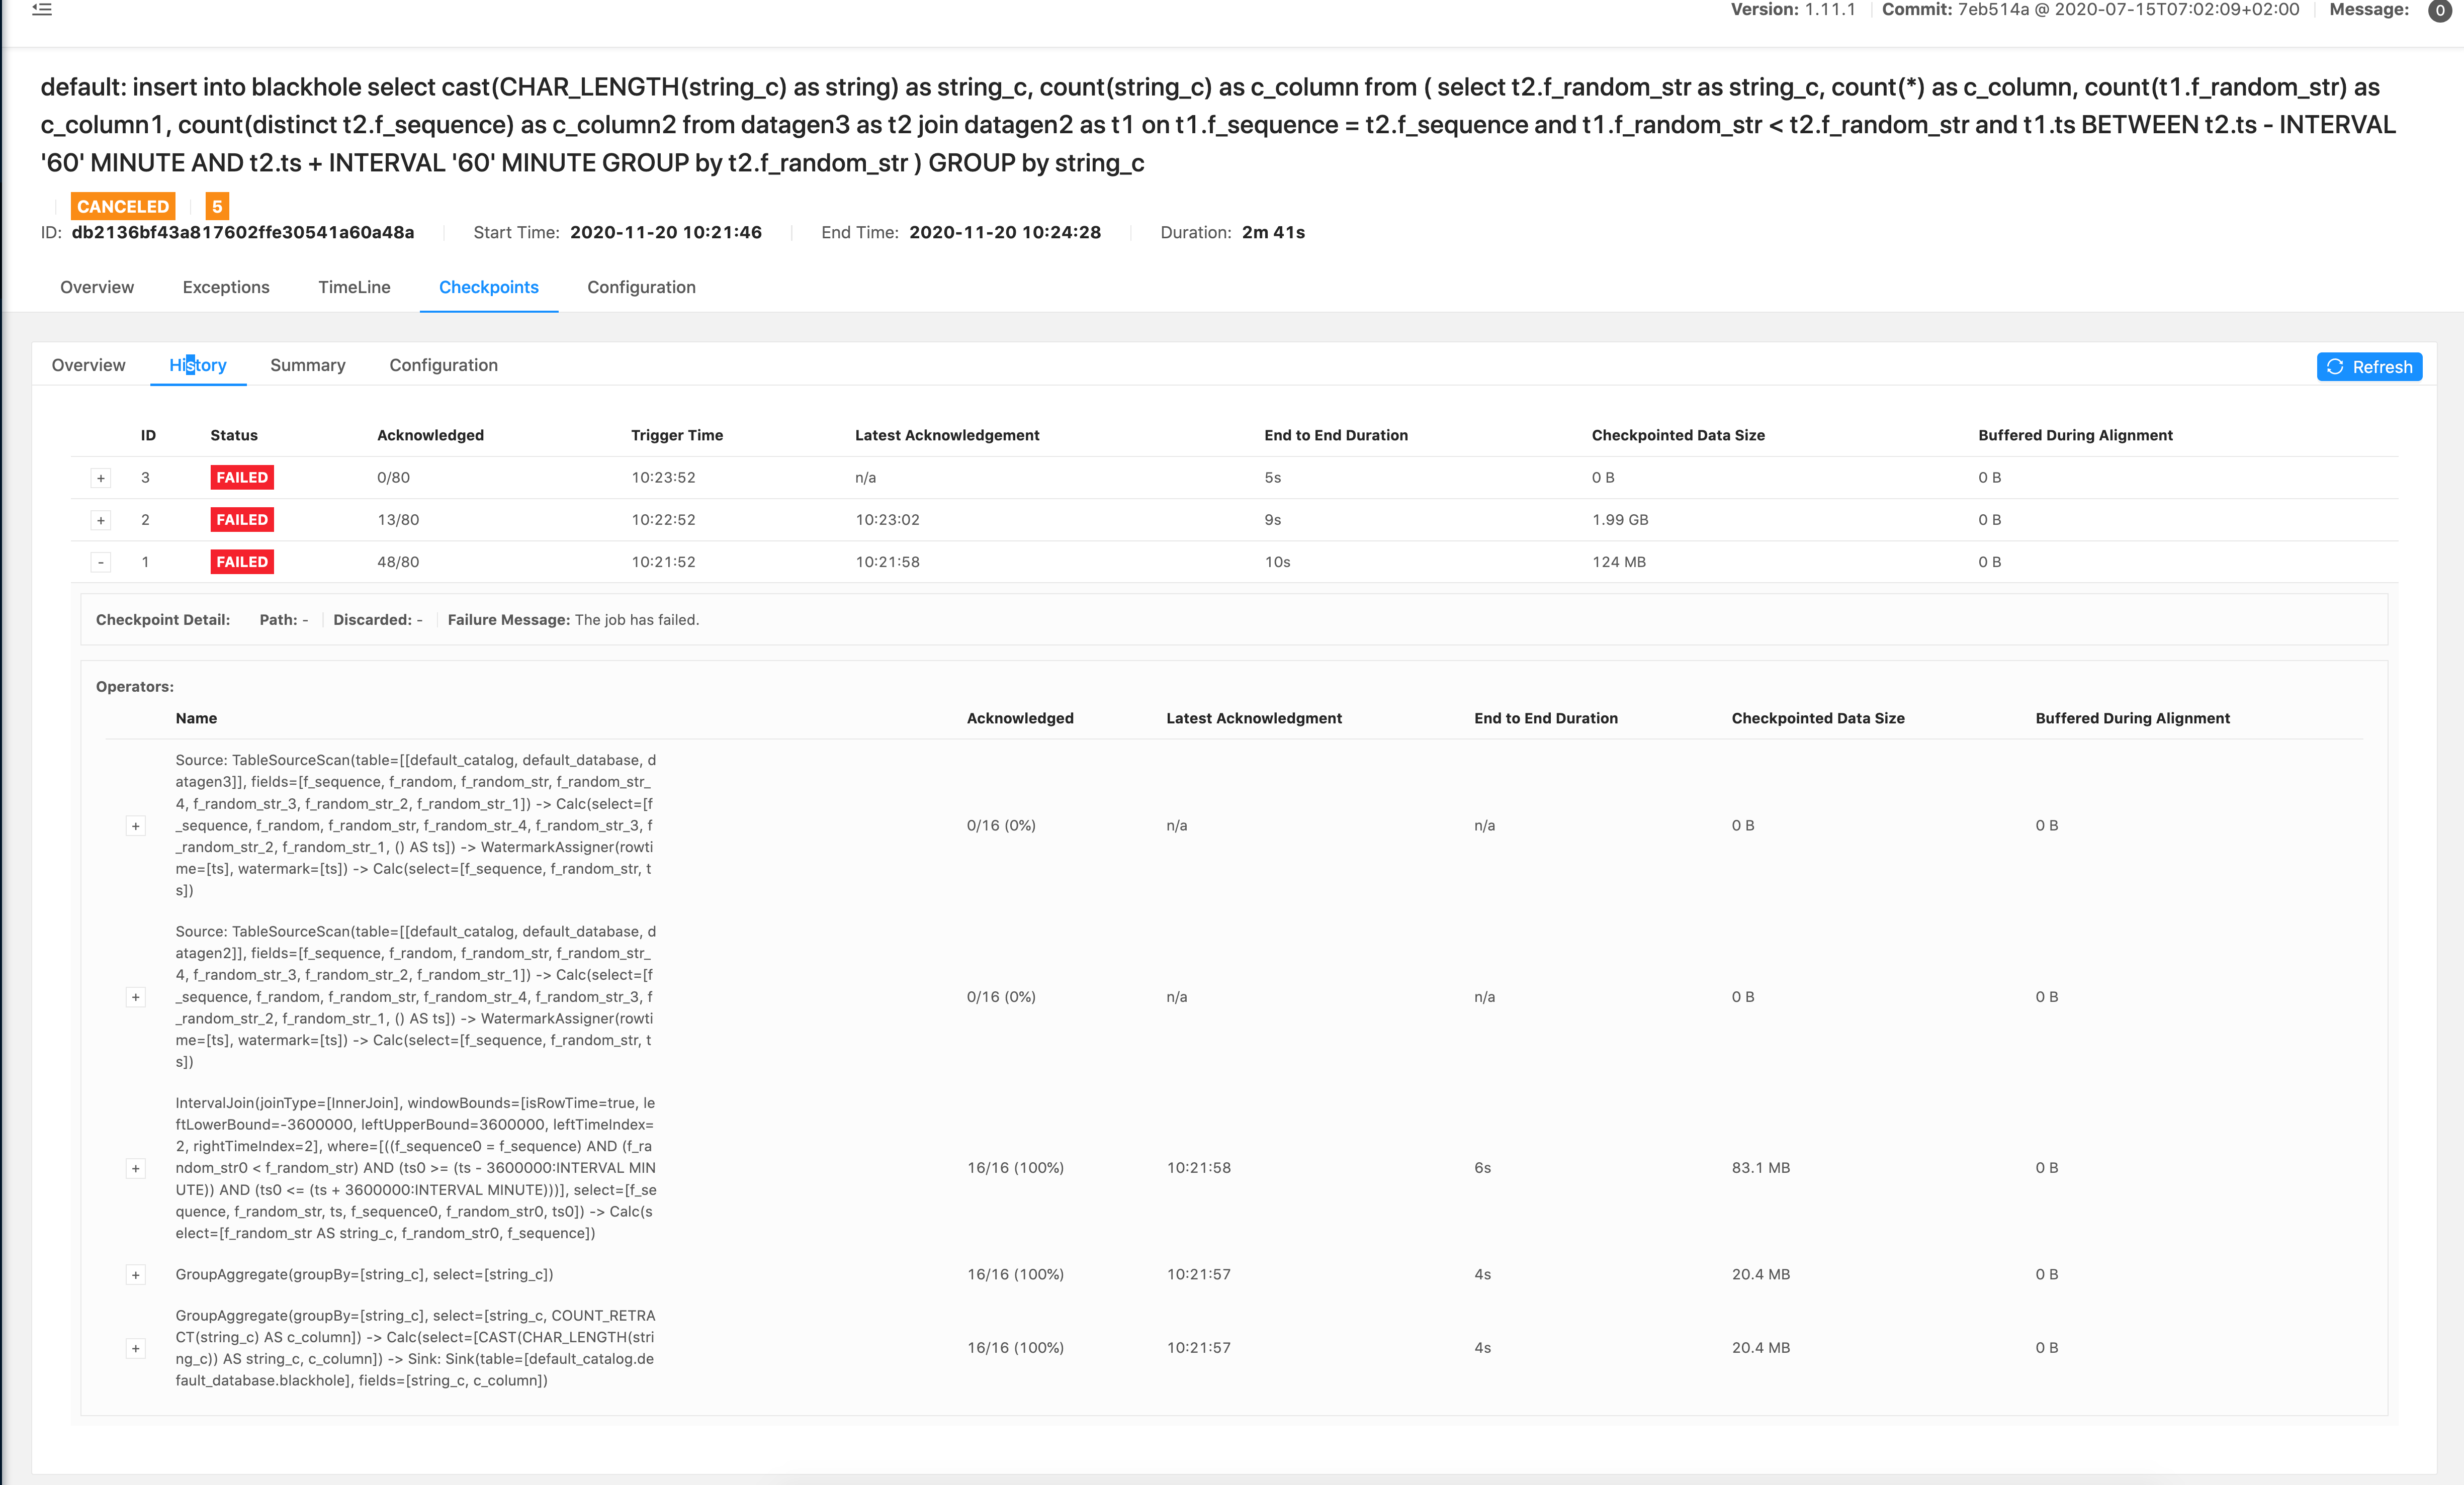Expand datagen2 source operator subtasks
This screenshot has height=1485, width=2464.
click(x=136, y=997)
